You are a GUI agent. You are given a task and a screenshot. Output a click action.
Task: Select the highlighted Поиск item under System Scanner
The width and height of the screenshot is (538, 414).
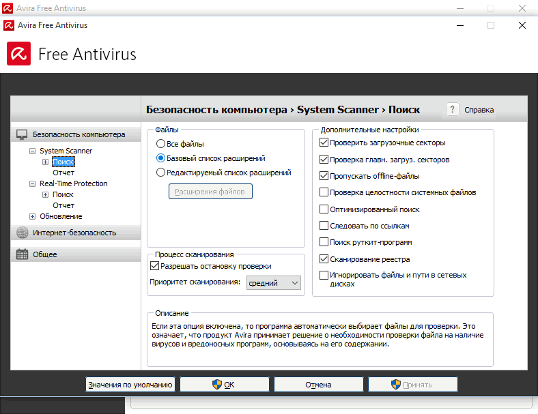tap(63, 162)
